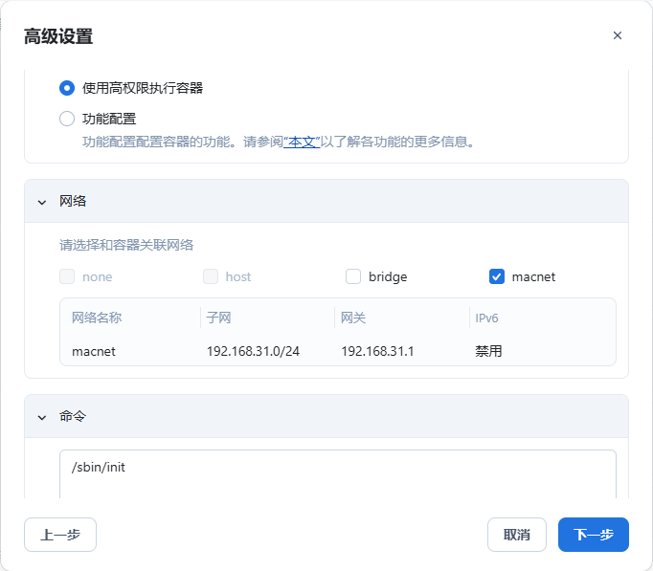This screenshot has width=653, height=571.
Task: Click the 高级设置 dialog title
Action: point(58,36)
